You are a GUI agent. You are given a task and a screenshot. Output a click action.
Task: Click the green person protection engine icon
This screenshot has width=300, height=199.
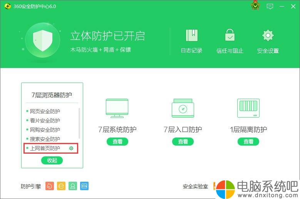click(x=73, y=186)
